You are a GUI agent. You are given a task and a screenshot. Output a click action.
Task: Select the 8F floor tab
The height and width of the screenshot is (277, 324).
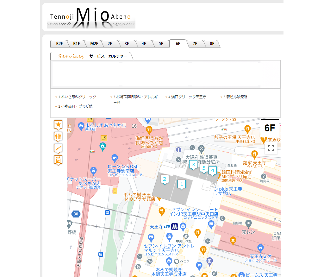(212, 44)
